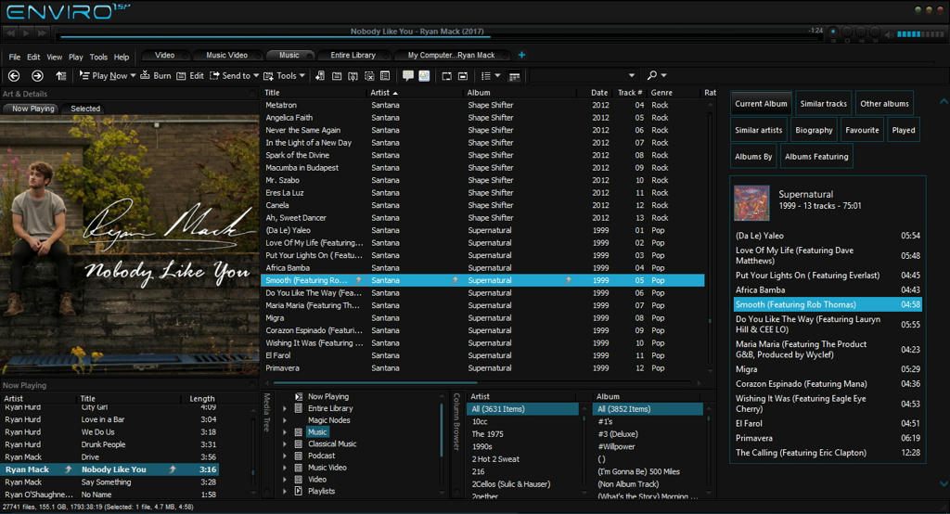Go back with the left arrow icon
This screenshot has width=950, height=514.
click(14, 76)
